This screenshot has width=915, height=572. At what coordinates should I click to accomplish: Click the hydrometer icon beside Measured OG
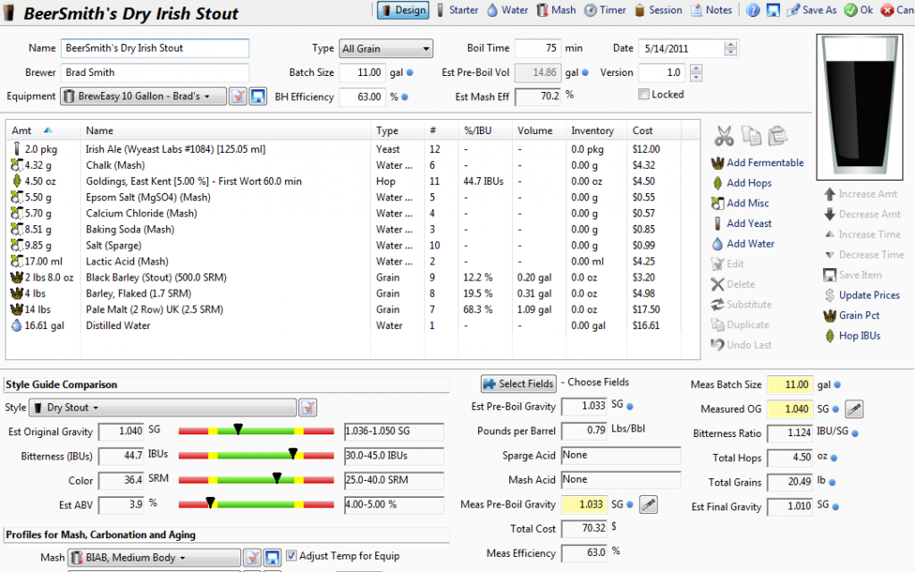(853, 409)
